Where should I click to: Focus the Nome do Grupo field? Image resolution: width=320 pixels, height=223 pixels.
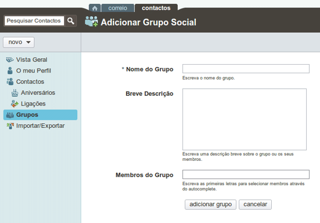coord(246,69)
